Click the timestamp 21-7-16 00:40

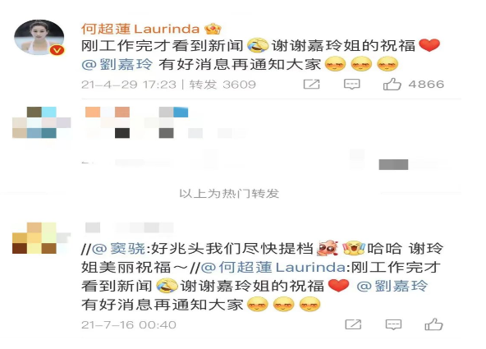click(x=129, y=325)
